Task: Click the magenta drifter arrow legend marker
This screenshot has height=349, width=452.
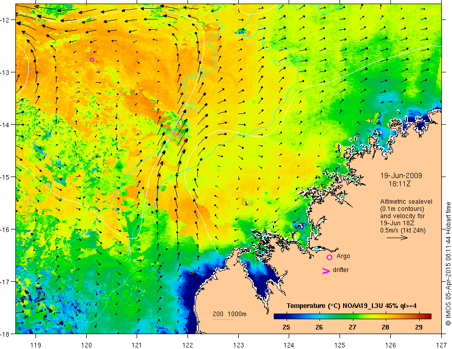Action: [326, 270]
